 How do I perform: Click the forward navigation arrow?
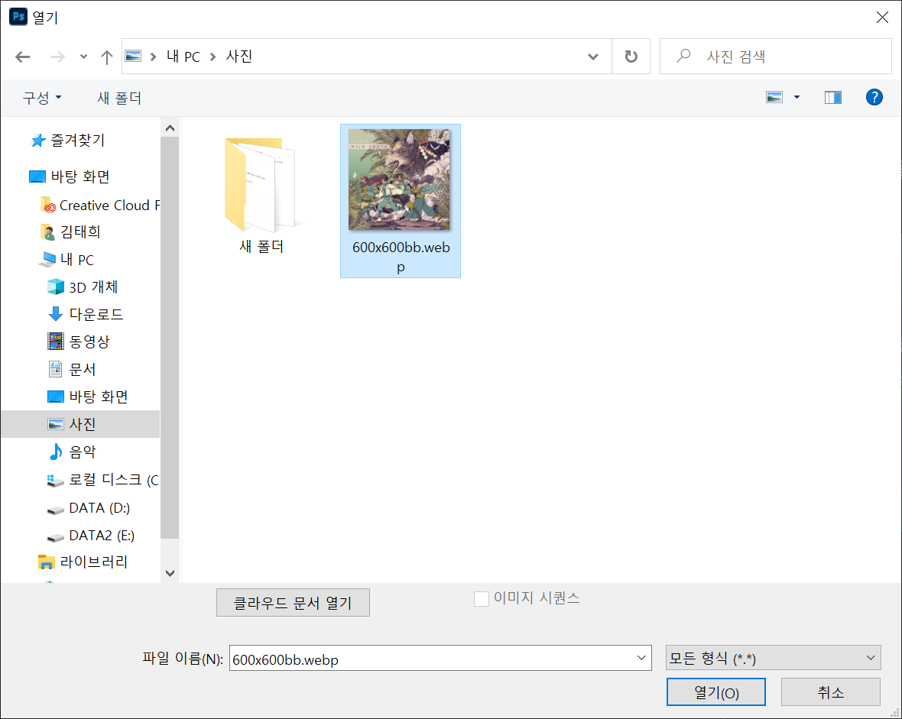click(x=57, y=57)
